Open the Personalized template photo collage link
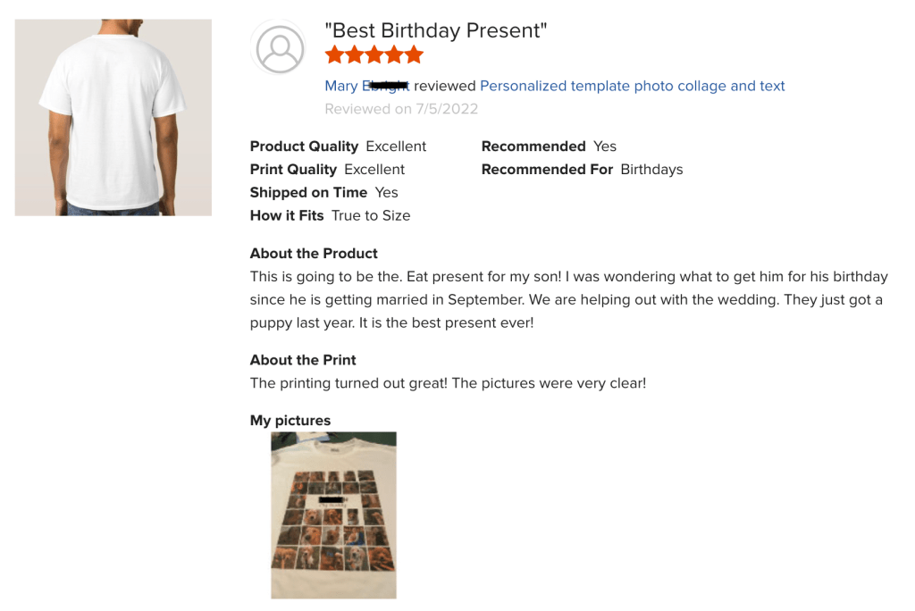The width and height of the screenshot is (915, 611). (x=632, y=86)
